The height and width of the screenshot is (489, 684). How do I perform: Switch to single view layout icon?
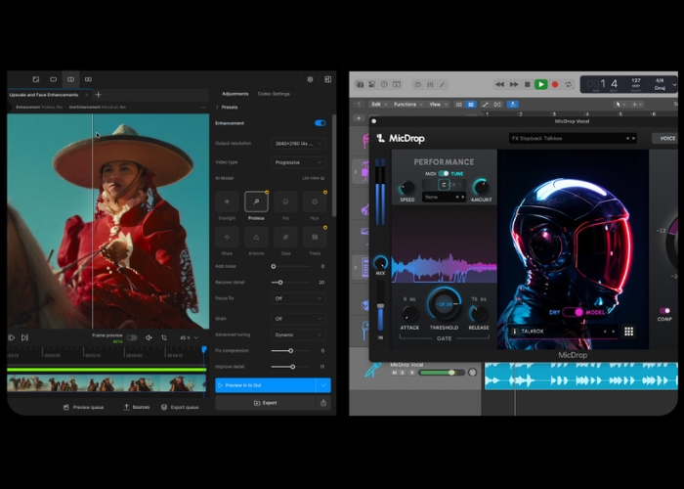53,79
